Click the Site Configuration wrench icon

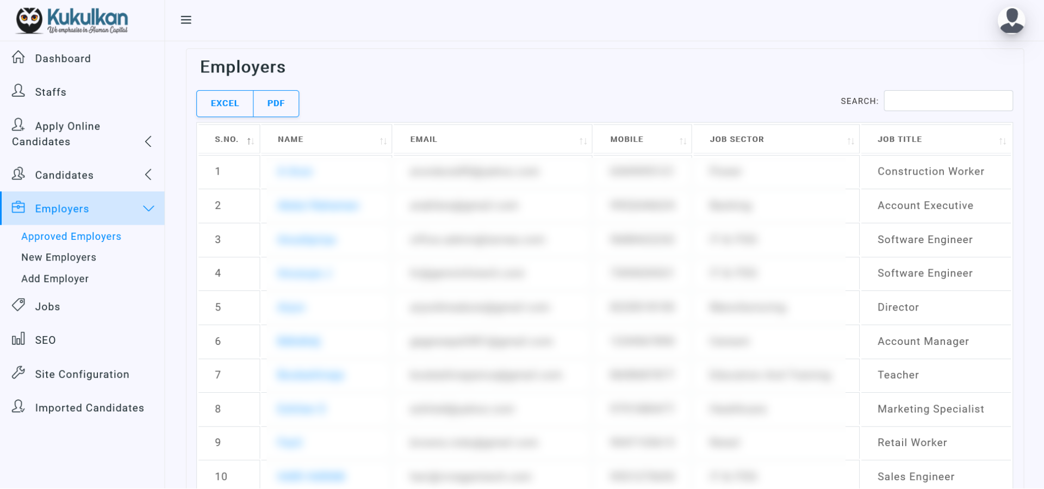[x=18, y=373]
